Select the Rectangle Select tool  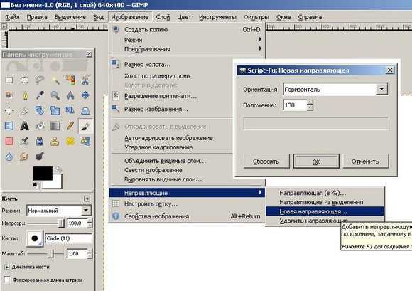tap(9, 80)
